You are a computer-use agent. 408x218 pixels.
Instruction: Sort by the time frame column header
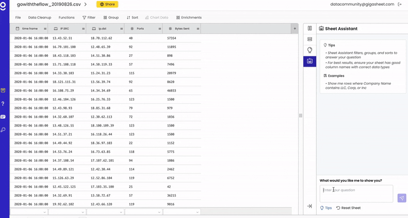click(x=30, y=28)
